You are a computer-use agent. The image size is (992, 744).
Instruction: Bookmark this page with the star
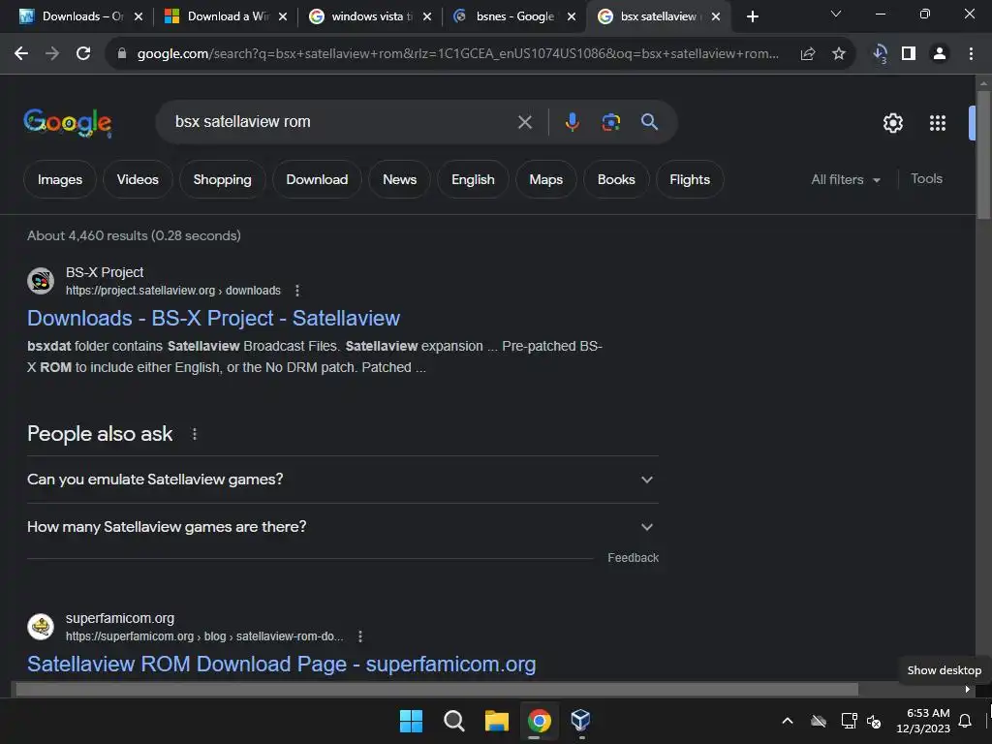(838, 54)
